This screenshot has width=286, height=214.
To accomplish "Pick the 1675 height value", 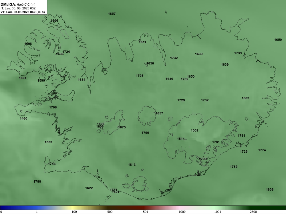I will click(122, 127).
